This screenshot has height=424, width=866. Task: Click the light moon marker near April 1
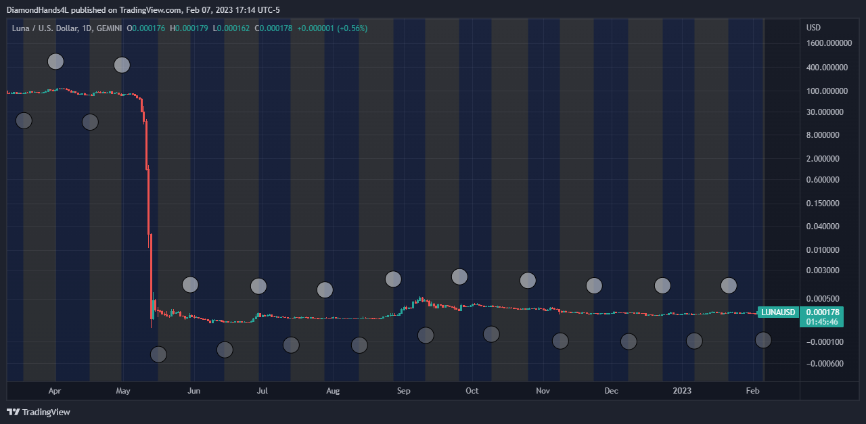click(x=55, y=62)
